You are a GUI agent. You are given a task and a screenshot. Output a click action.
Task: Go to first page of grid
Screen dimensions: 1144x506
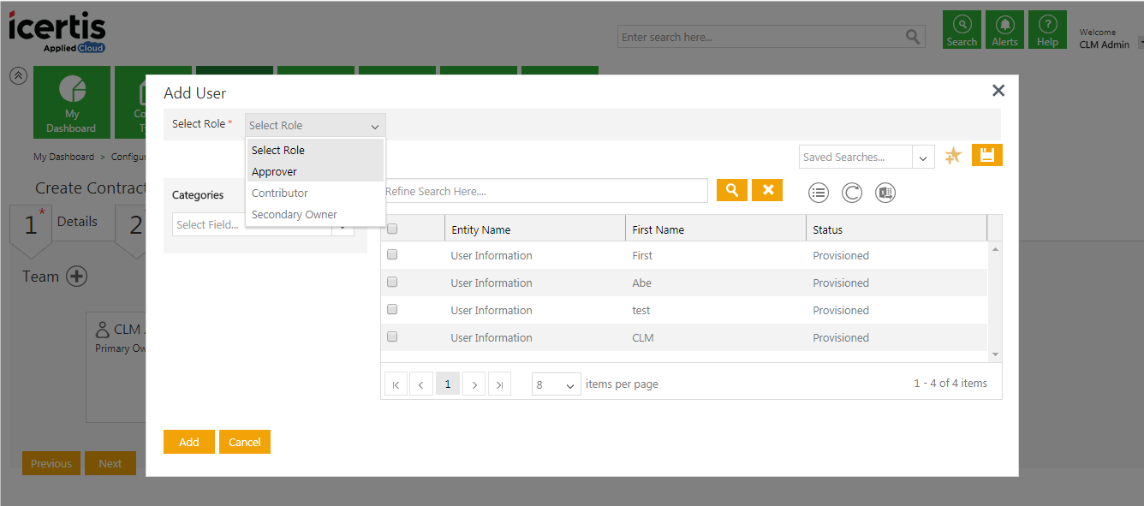coord(396,384)
